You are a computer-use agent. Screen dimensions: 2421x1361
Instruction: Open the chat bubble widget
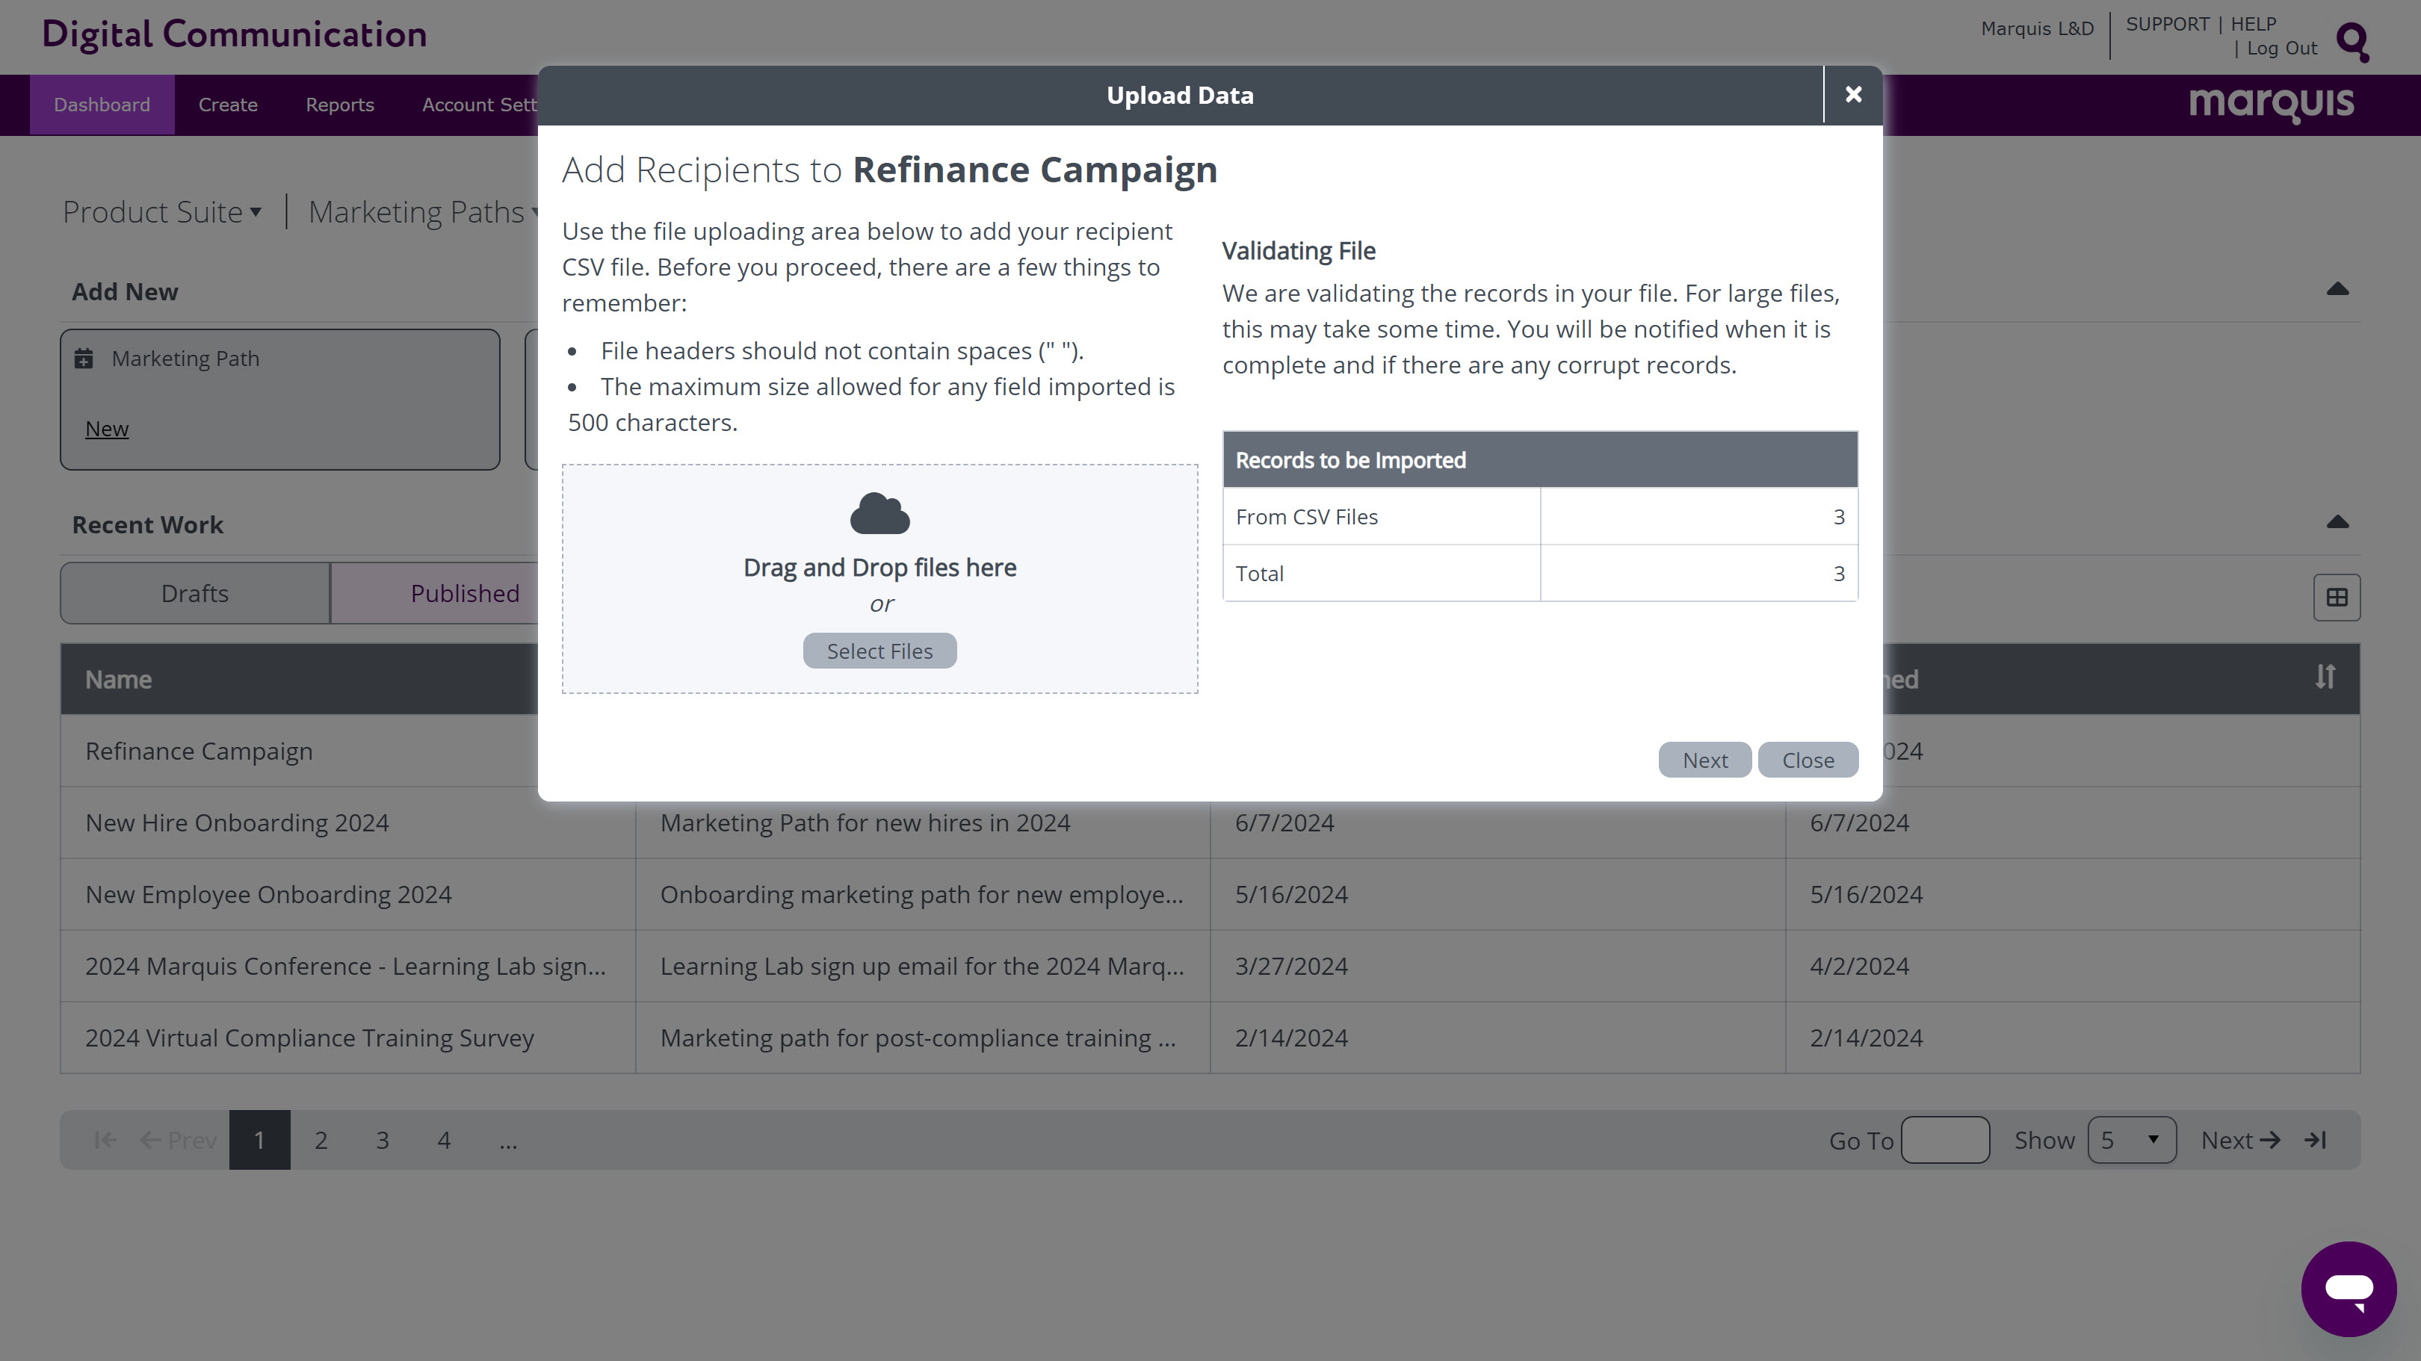2349,1289
